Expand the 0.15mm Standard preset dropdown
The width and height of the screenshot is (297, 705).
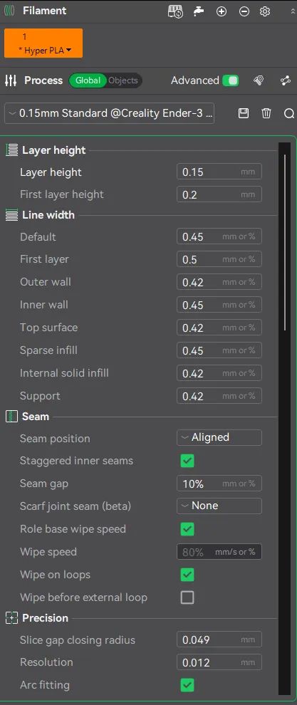pos(110,113)
